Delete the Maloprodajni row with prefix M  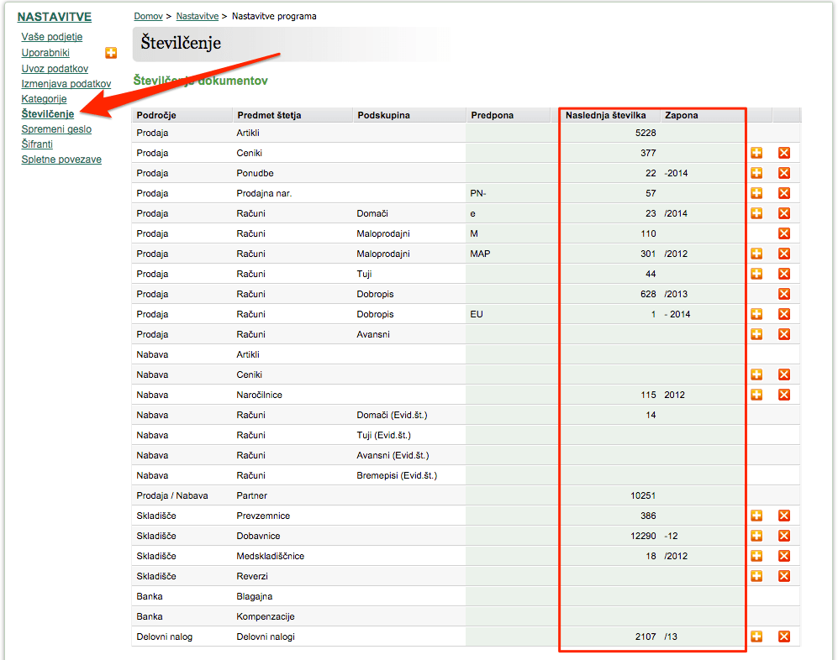coord(784,233)
